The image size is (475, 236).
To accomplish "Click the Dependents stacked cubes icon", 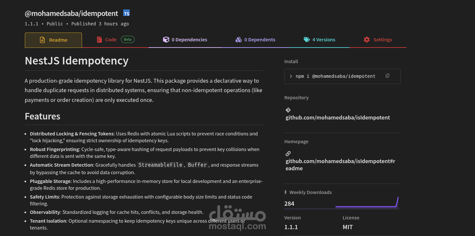I will tap(238, 40).
